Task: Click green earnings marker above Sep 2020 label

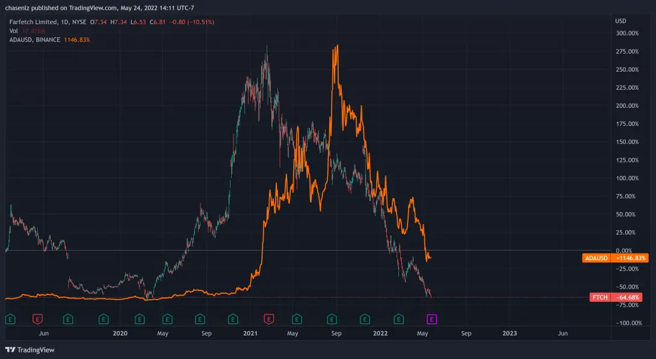Action: tap(200, 320)
